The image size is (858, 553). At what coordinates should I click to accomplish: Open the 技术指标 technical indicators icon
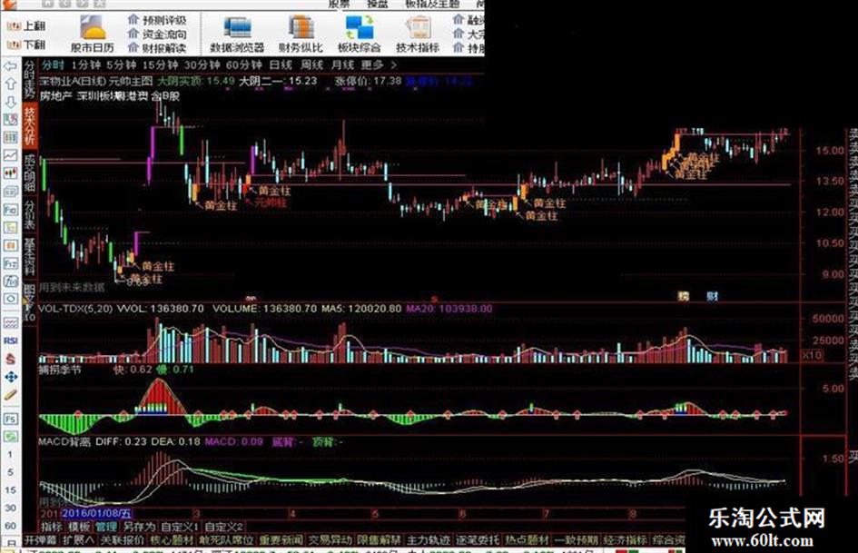pyautogui.click(x=418, y=35)
